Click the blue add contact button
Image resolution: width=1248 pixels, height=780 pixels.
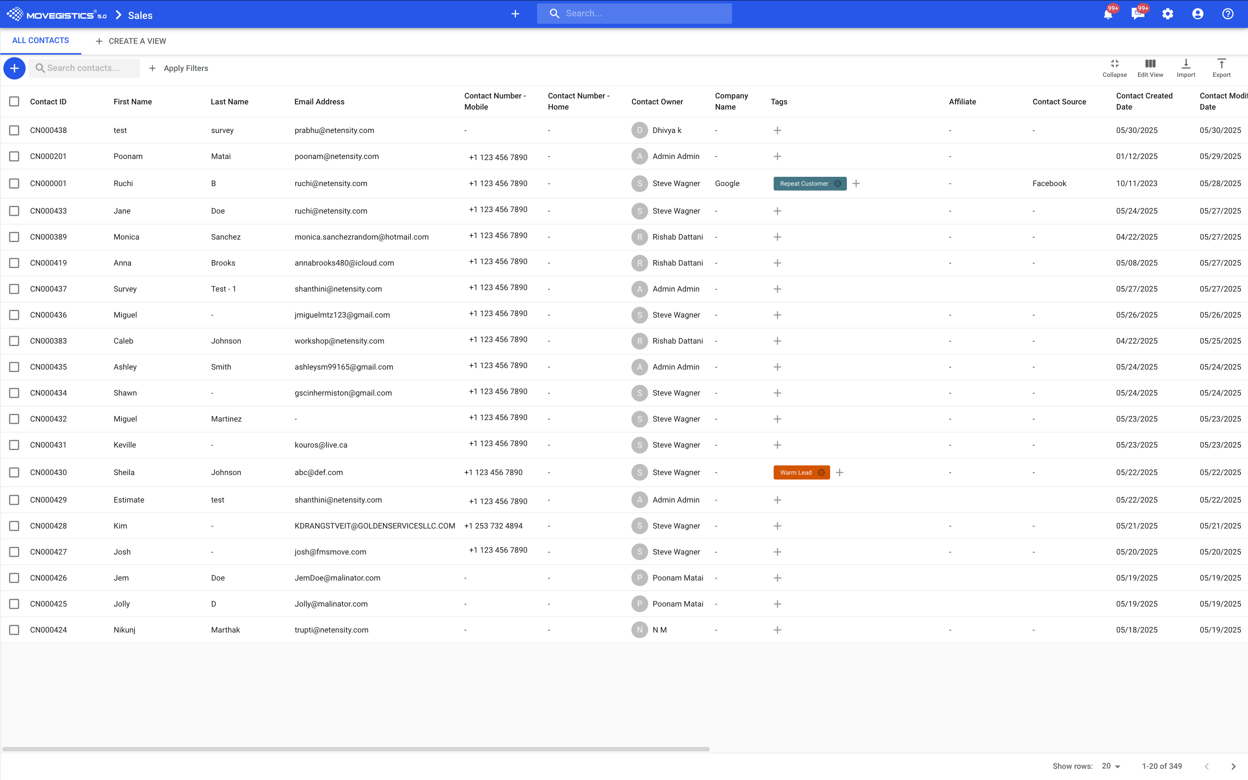coord(14,68)
